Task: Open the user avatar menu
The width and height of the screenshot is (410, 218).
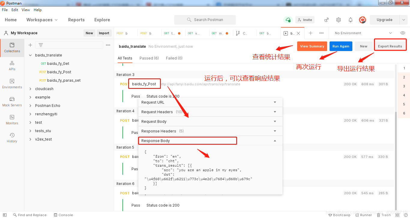Action: click(363, 20)
